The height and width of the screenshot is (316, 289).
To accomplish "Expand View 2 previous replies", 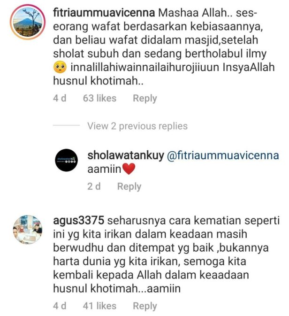I will click(x=137, y=126).
